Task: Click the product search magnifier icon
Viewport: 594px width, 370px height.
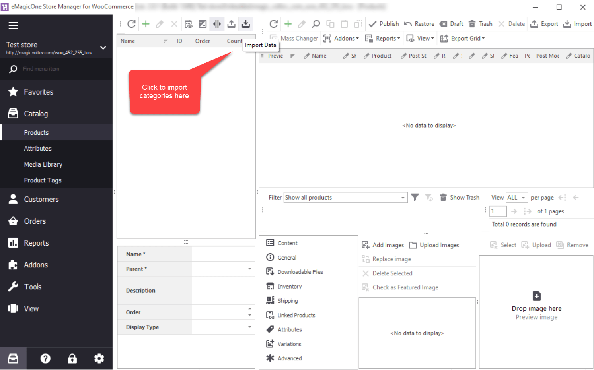Action: (316, 24)
